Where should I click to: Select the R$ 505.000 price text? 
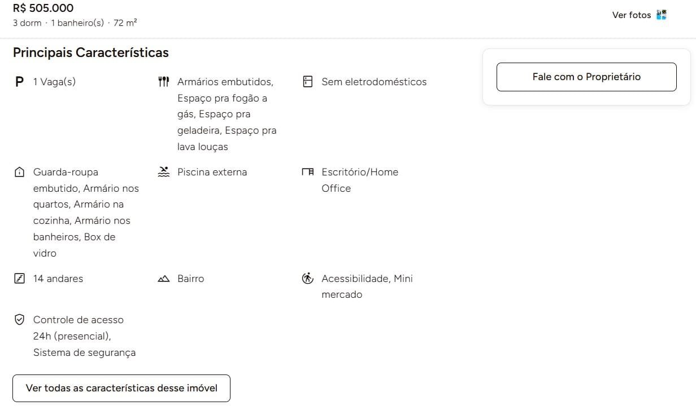(x=43, y=8)
